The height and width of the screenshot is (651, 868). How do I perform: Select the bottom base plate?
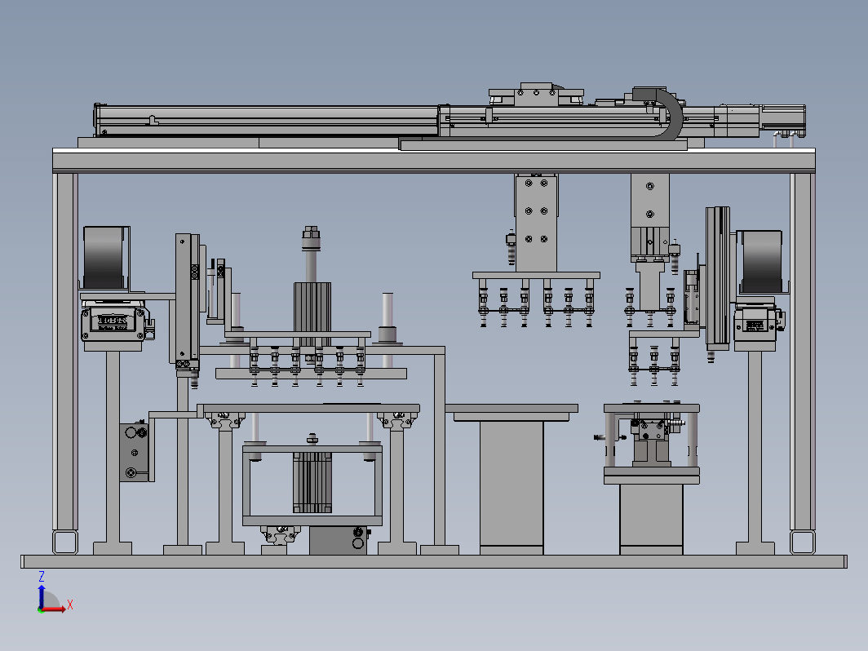tap(434, 561)
